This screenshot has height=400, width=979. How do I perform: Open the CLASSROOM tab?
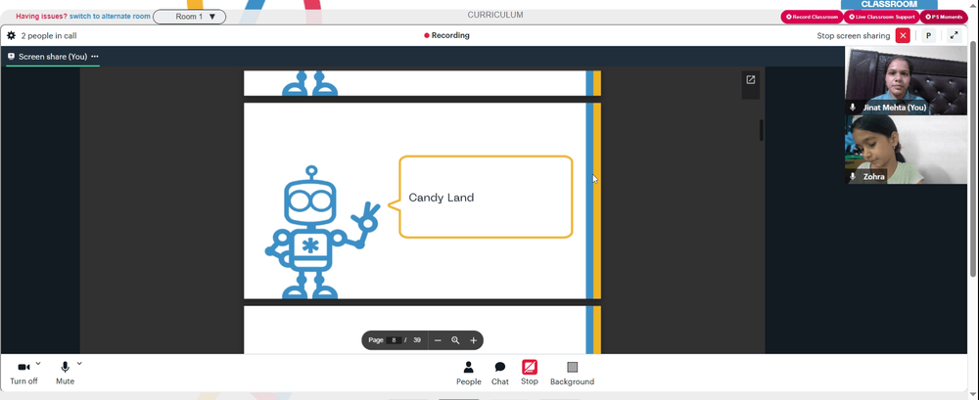(889, 4)
